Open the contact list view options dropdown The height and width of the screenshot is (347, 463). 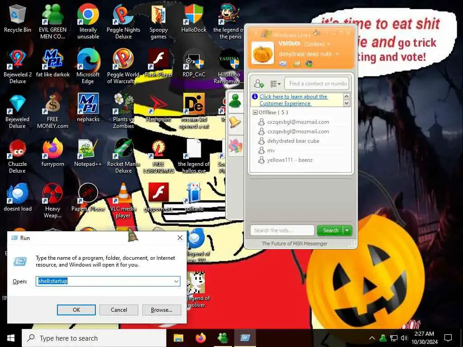[275, 84]
